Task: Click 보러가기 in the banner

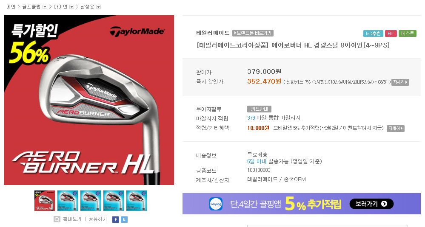Action: pos(371,204)
